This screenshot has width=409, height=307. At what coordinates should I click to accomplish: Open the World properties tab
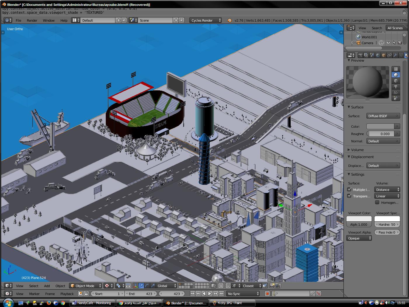[x=378, y=55]
